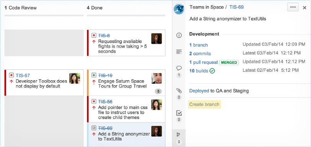Click 'Latest 03/Feb/14 12:12 PM' commits timestamp

point(272,53)
